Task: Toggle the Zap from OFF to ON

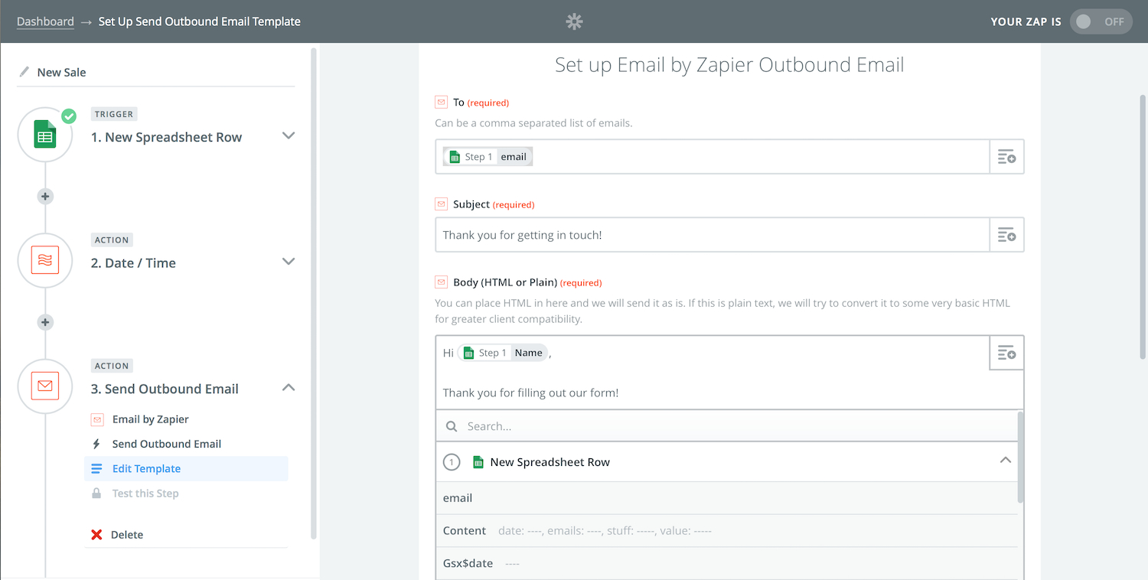Action: coord(1101,21)
